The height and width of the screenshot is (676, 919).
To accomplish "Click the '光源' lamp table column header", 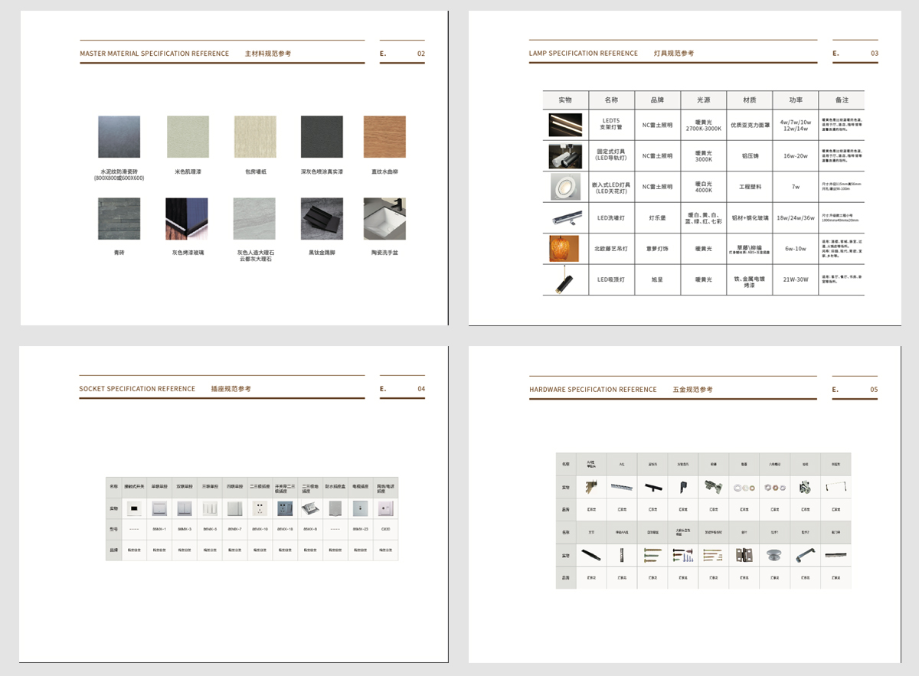I will pos(704,100).
